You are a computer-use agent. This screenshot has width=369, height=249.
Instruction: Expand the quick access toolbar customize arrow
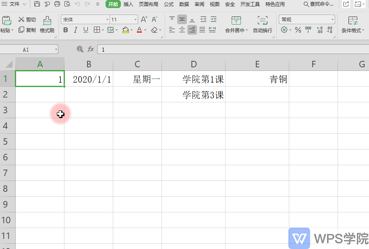point(97,4)
